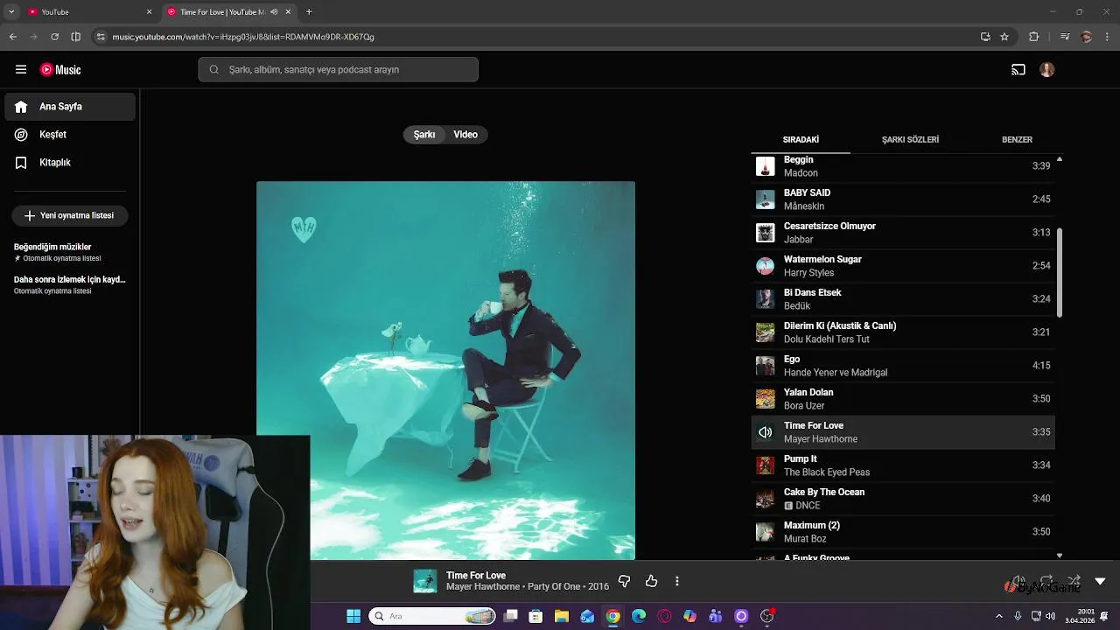Dislike the song with thumbs down
Image resolution: width=1120 pixels, height=630 pixels.
(x=624, y=581)
